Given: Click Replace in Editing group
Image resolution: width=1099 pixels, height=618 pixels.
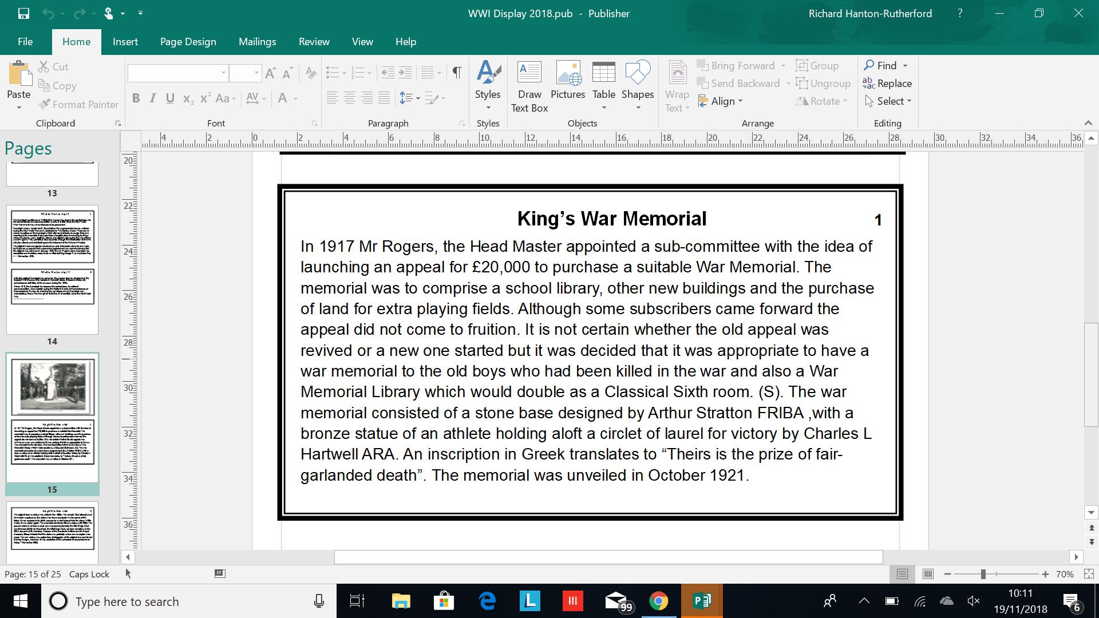Looking at the screenshot, I should (x=887, y=84).
